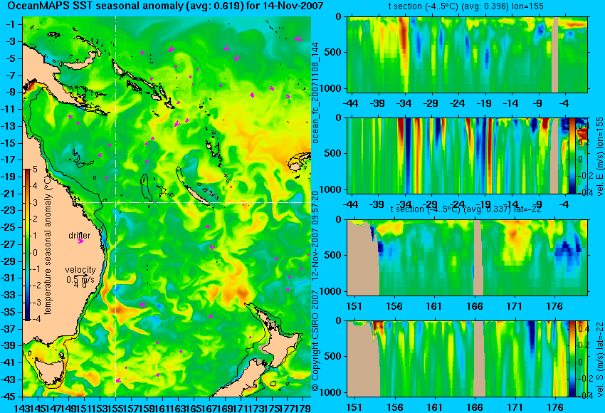Click the OceanMAPS SST seasonal anomaly title
Screen dimensions: 605x413
coord(166,6)
